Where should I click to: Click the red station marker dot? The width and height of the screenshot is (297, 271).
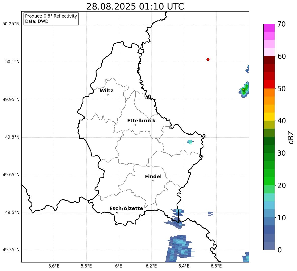point(208,59)
